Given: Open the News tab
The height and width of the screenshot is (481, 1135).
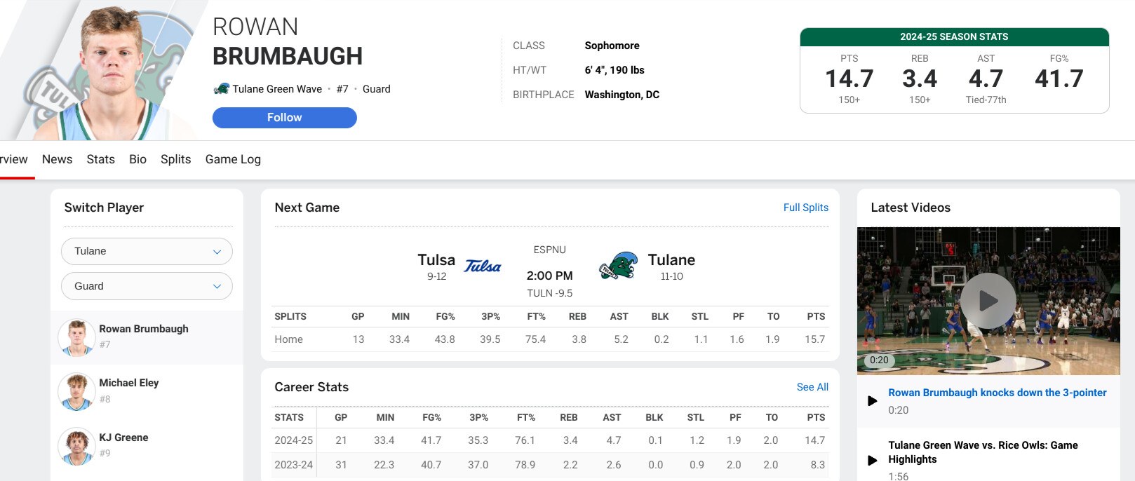Looking at the screenshot, I should point(57,159).
